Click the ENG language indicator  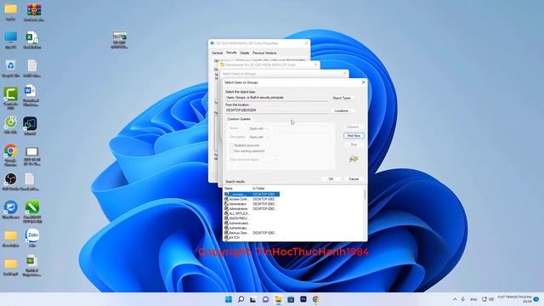[473, 299]
